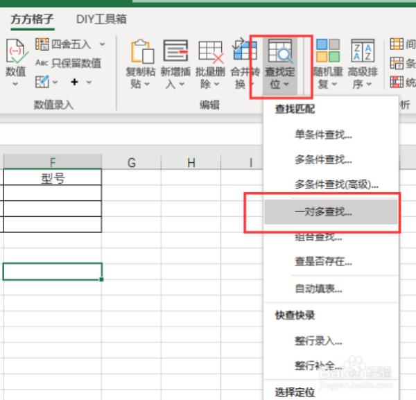This screenshot has width=416, height=400.
Task: Click the 合并转换 icon
Action: (x=244, y=49)
